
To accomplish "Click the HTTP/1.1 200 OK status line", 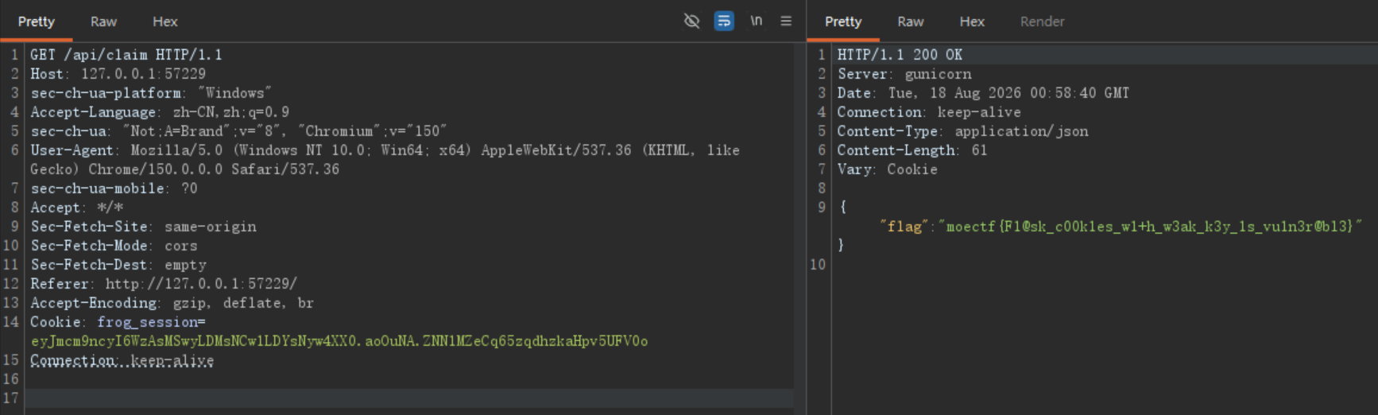I will pos(900,55).
